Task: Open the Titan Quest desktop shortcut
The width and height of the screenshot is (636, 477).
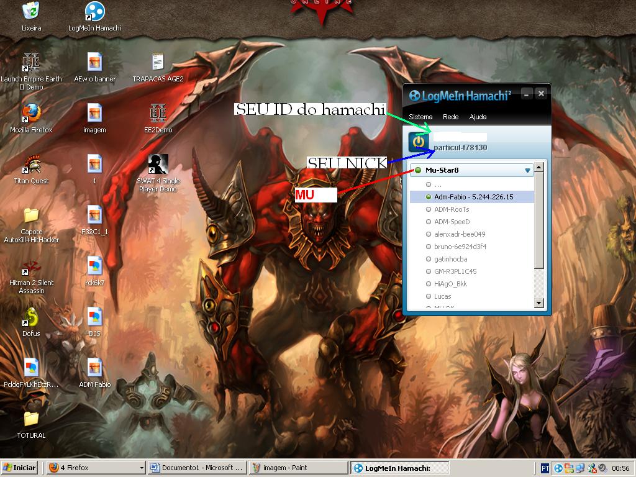Action: click(31, 165)
